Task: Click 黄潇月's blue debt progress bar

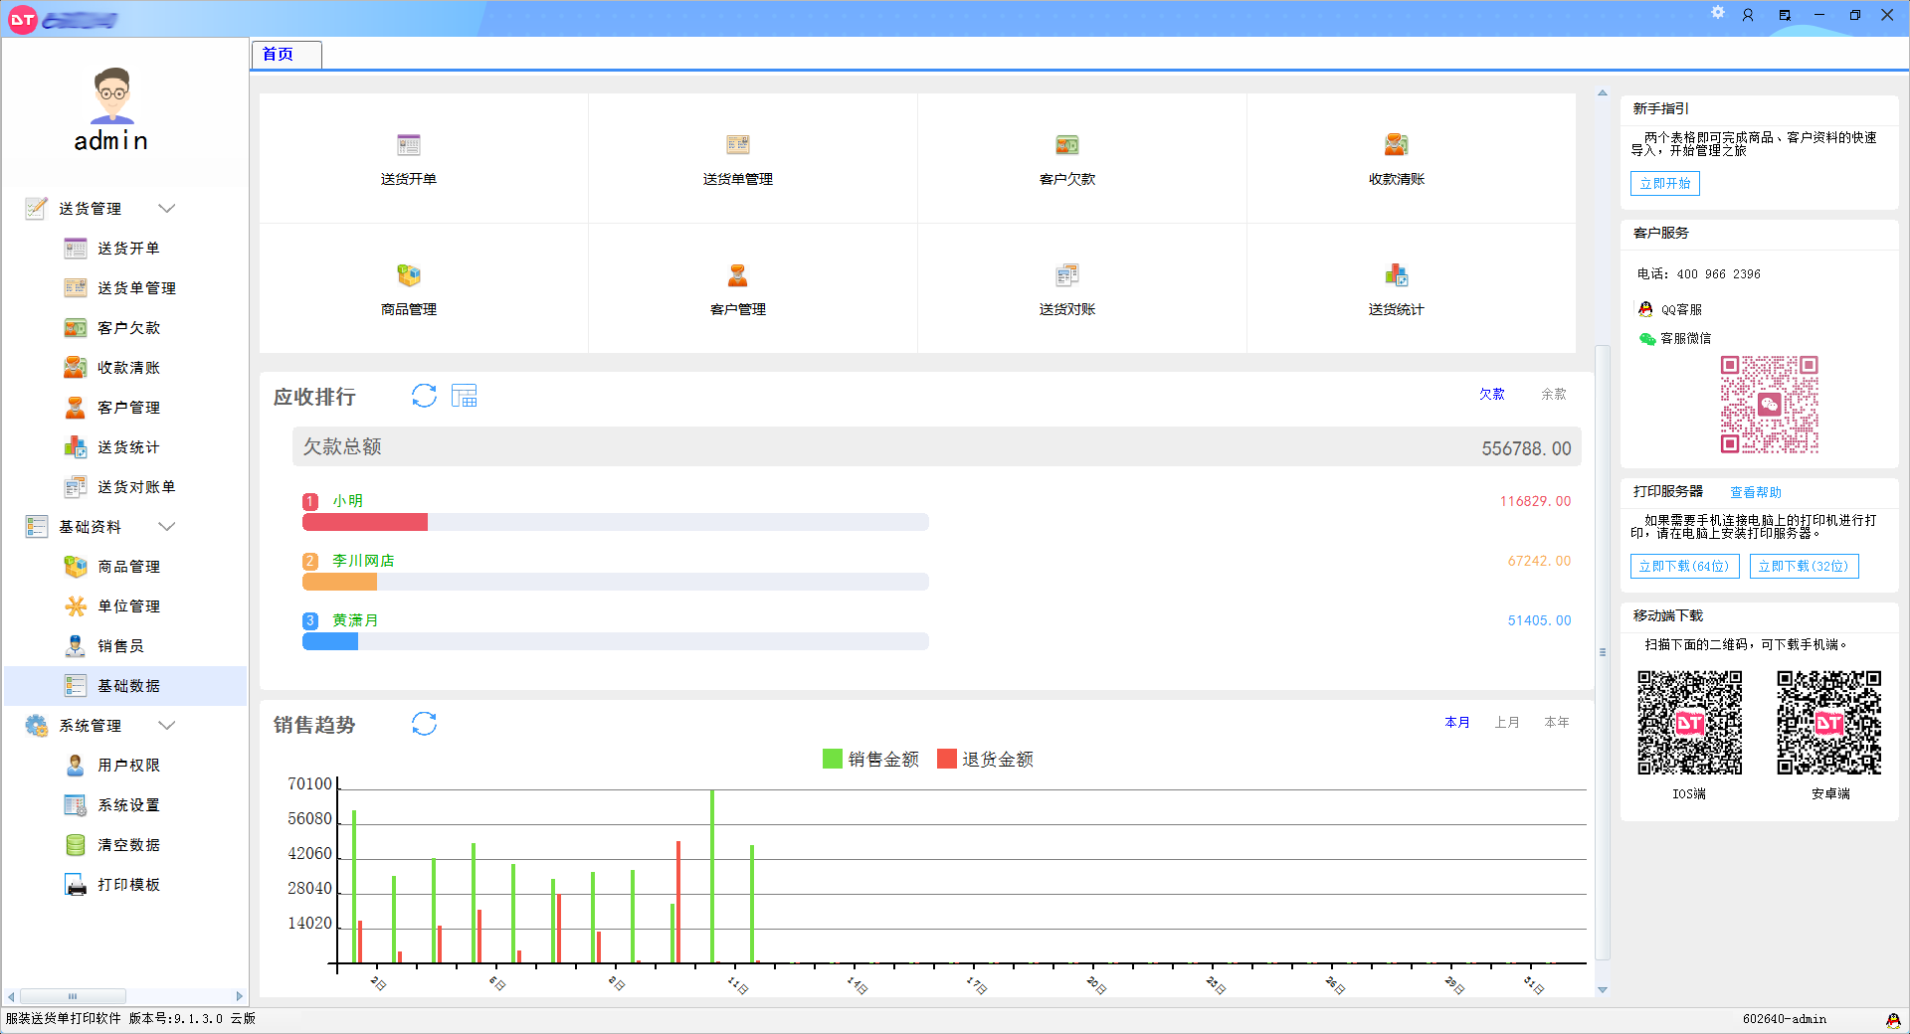Action: [330, 641]
